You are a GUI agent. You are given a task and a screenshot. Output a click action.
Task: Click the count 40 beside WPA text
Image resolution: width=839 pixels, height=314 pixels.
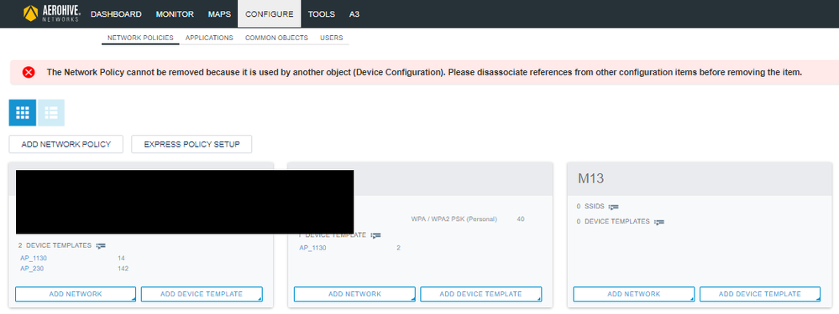click(x=521, y=219)
